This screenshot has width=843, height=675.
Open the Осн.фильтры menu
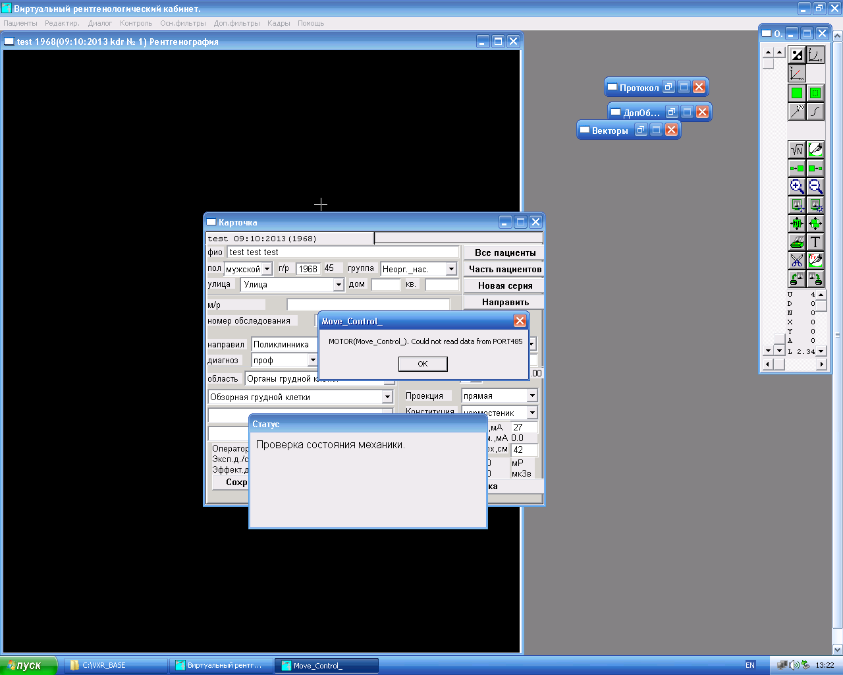click(183, 23)
